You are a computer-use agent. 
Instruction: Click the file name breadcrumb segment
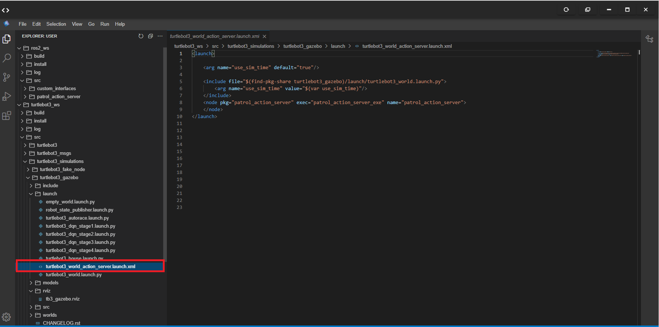407,46
